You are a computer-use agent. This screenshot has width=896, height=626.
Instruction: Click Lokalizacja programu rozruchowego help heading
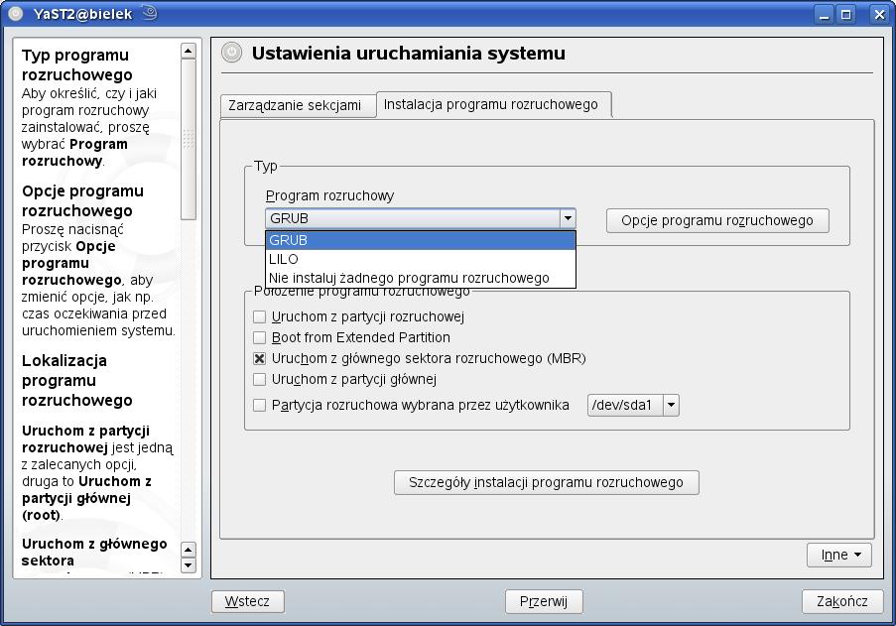[77, 380]
